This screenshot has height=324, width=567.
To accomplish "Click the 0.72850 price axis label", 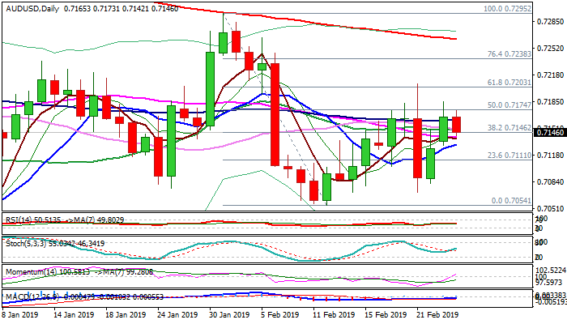I will click(x=550, y=23).
